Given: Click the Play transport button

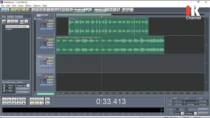Looking at the screenshot, I should pyautogui.click(x=9, y=99).
